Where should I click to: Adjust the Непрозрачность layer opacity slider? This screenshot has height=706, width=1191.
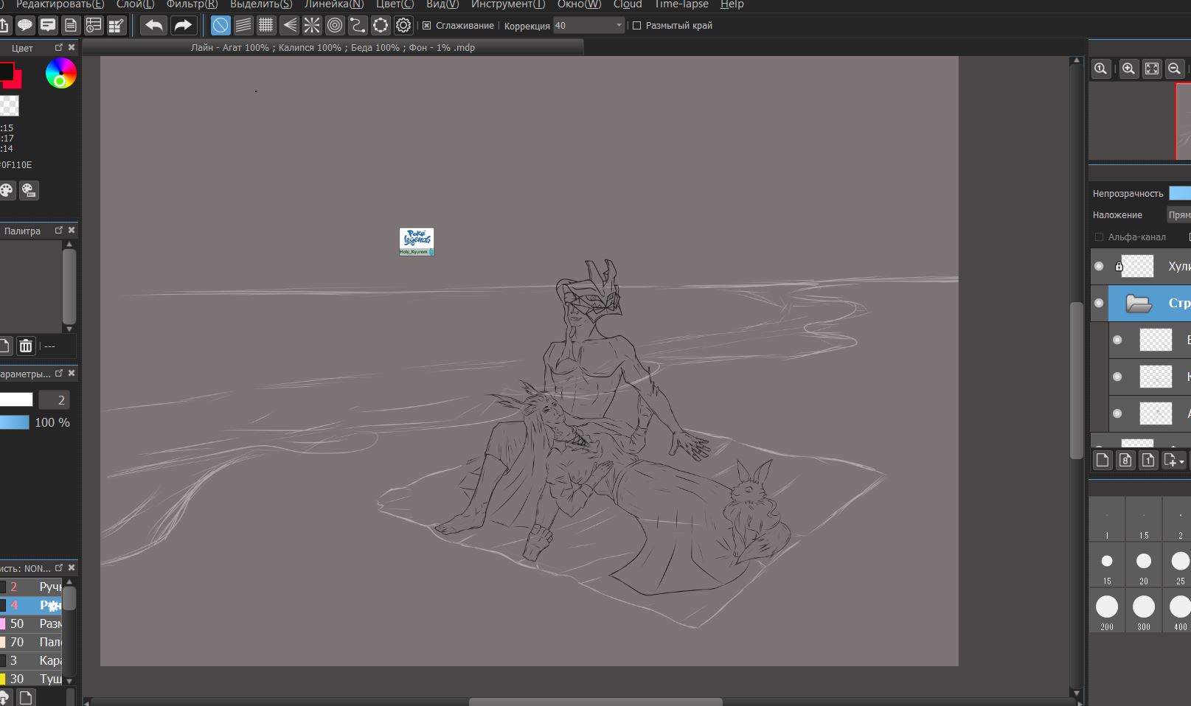1180,193
